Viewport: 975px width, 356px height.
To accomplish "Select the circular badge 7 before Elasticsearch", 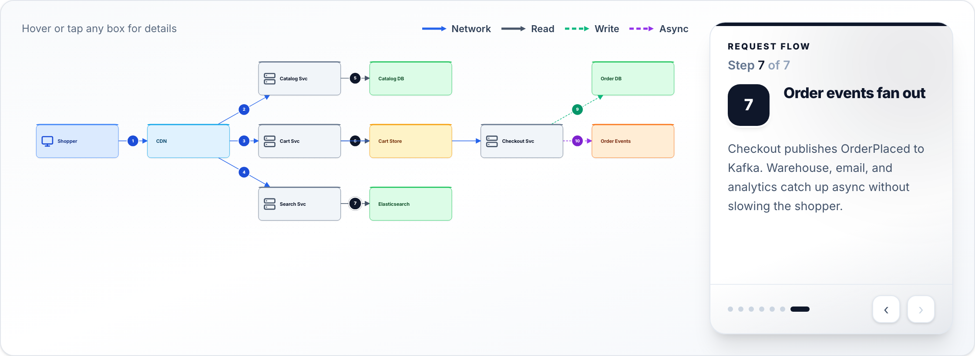I will point(355,203).
